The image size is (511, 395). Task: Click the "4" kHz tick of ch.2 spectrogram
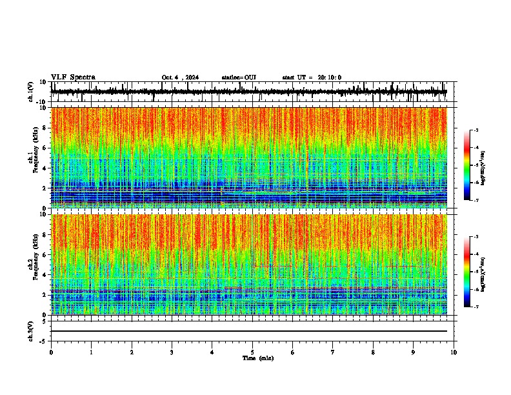(x=45, y=275)
